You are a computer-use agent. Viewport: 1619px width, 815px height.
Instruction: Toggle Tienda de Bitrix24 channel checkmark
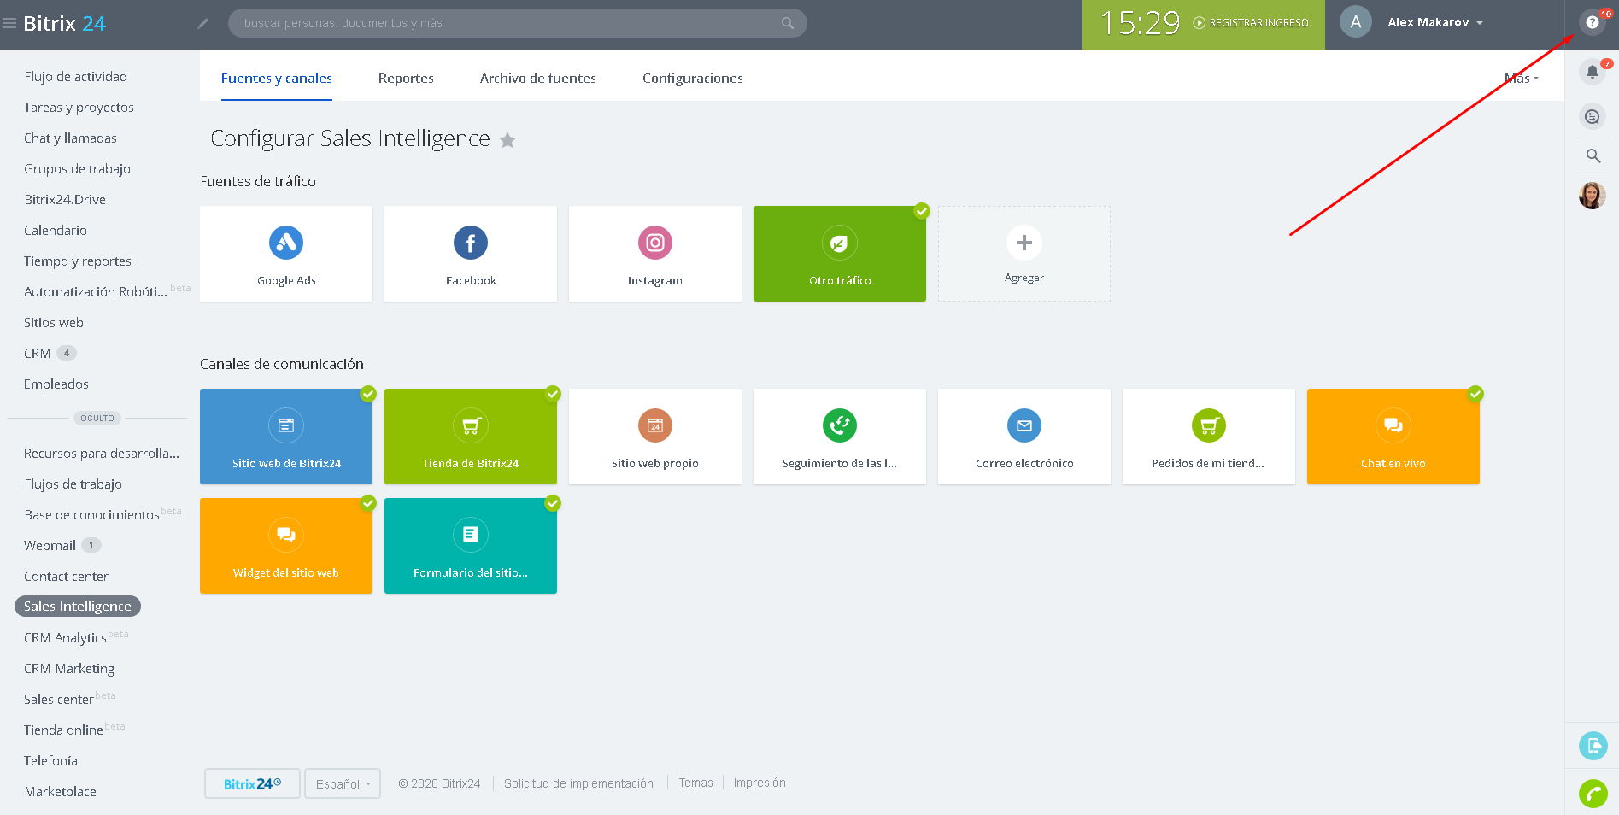[553, 394]
